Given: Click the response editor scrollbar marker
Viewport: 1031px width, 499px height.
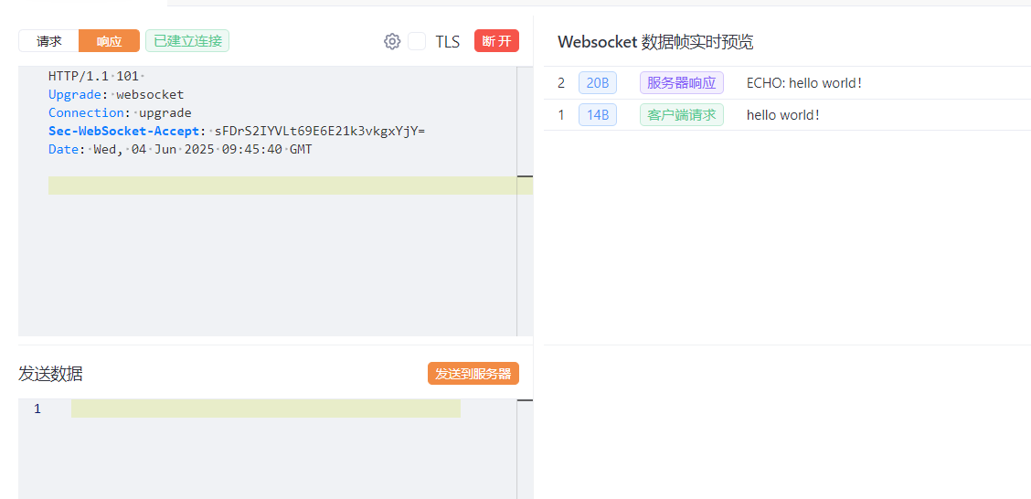Looking at the screenshot, I should 526,176.
